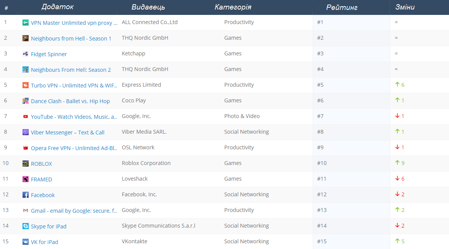The image size is (449, 249).
Task: Click the Зміни column header
Action: (x=405, y=7)
